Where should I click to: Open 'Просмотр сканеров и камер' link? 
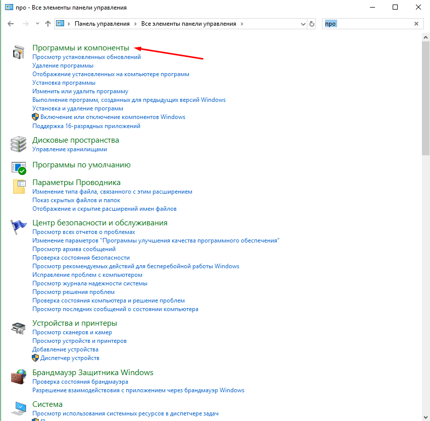[x=72, y=332]
